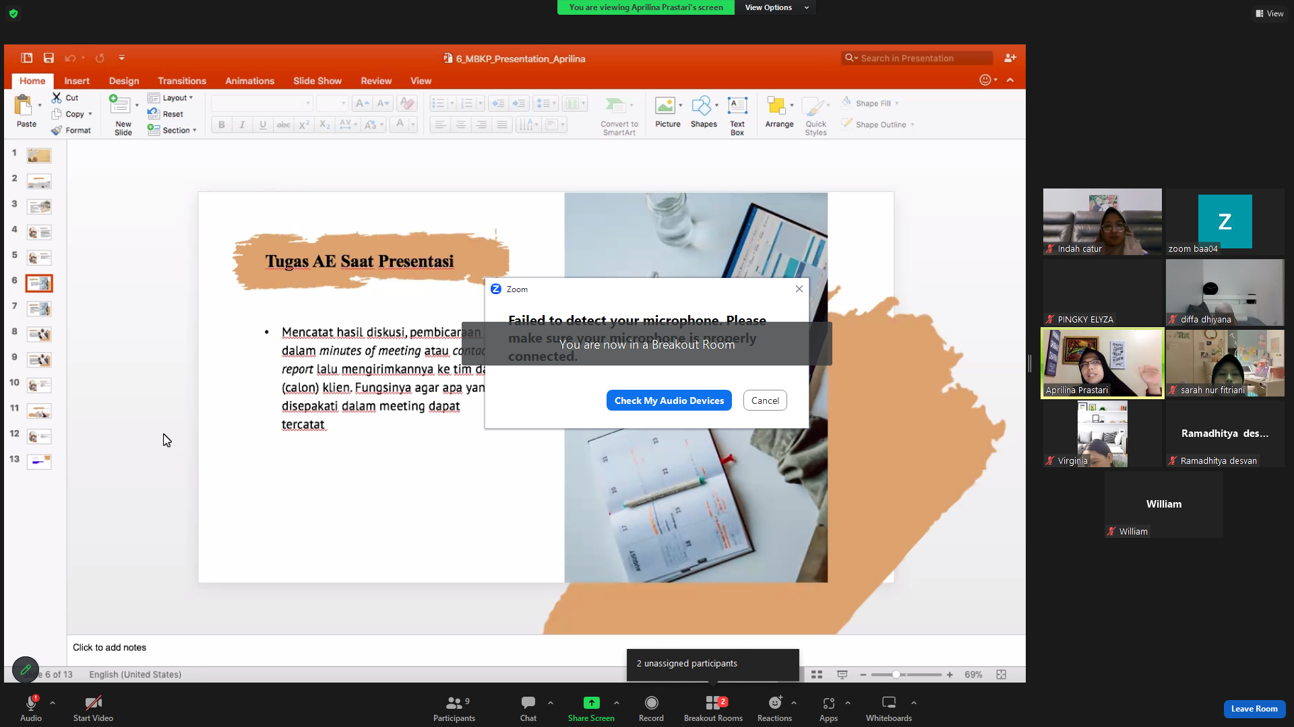
Task: Open the Animations tab
Action: pos(250,81)
